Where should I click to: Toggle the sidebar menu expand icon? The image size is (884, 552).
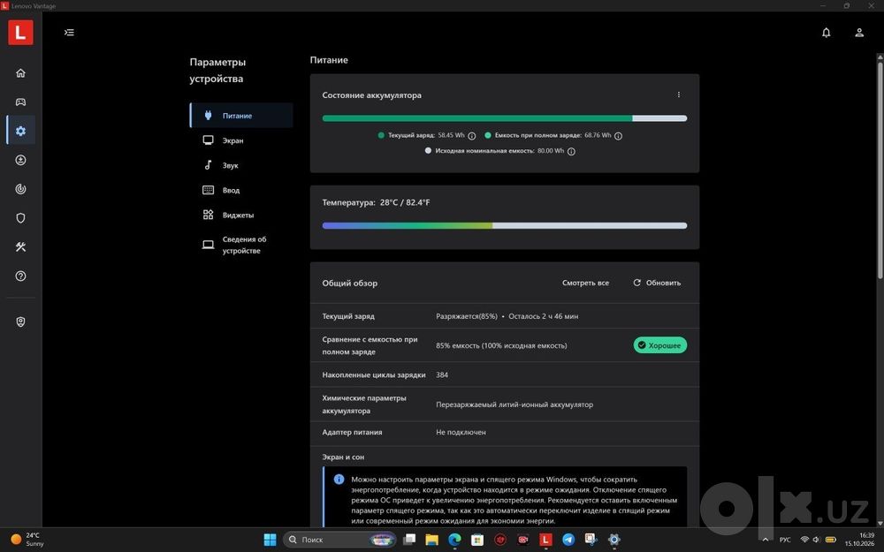coord(69,33)
